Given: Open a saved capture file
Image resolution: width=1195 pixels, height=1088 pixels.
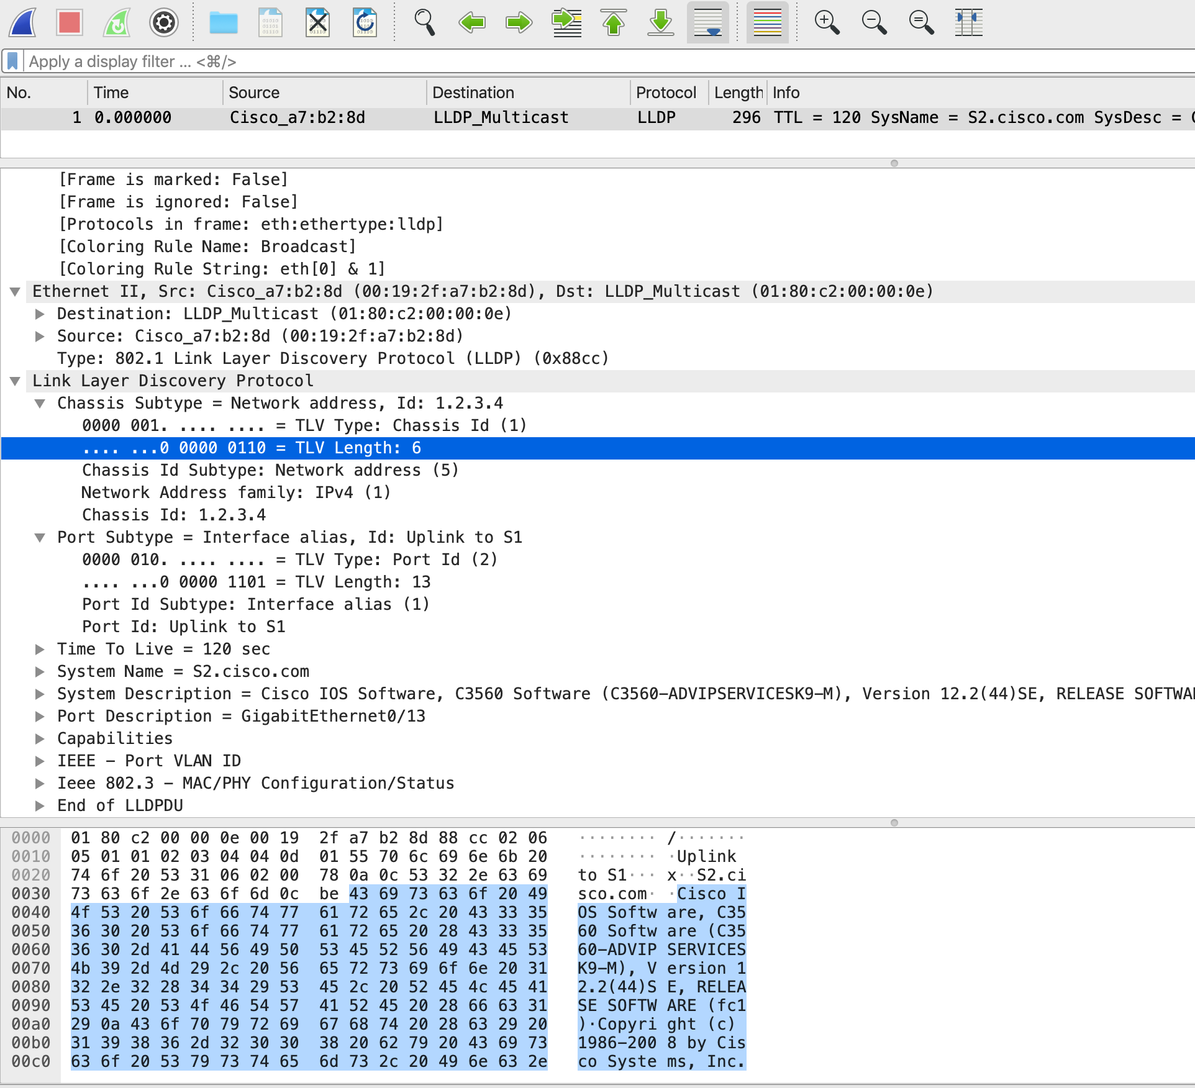Looking at the screenshot, I should click(224, 23).
